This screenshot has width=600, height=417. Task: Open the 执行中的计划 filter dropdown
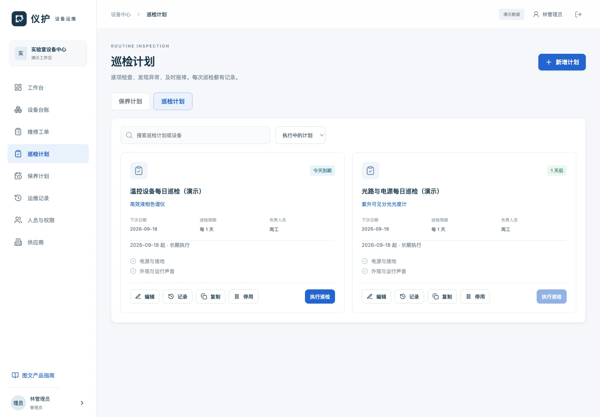point(300,135)
